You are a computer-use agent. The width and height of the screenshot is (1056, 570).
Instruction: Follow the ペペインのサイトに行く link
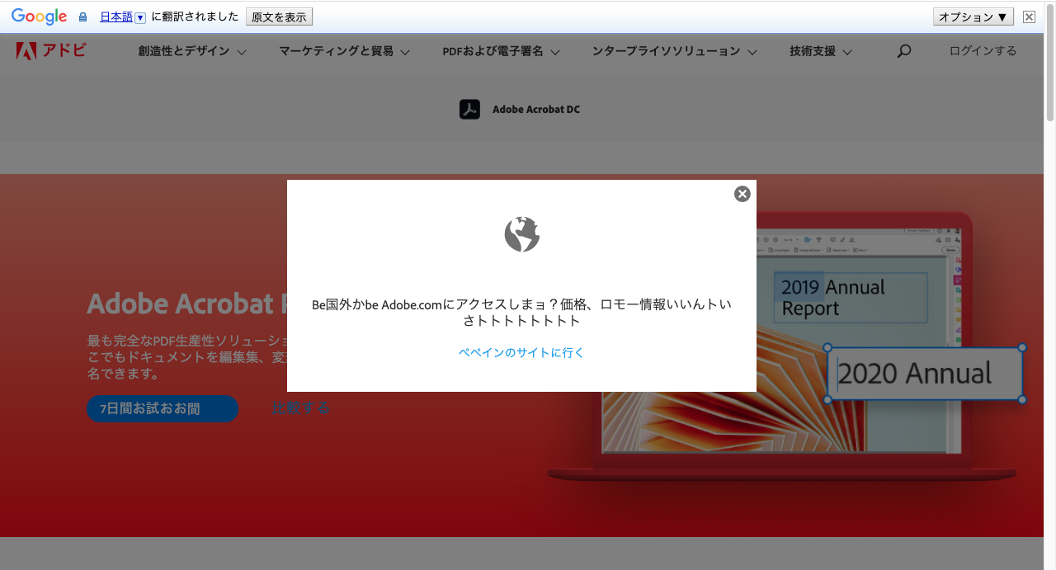tap(521, 352)
